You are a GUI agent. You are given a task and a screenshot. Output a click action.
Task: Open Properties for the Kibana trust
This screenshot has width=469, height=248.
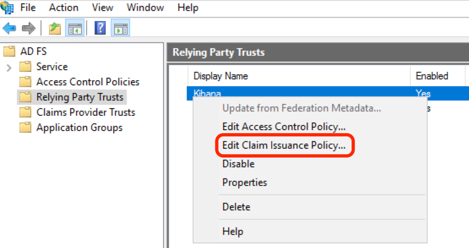click(244, 182)
